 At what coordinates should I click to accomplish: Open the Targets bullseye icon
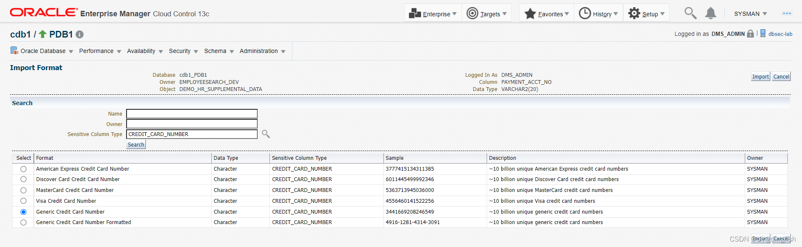click(472, 13)
